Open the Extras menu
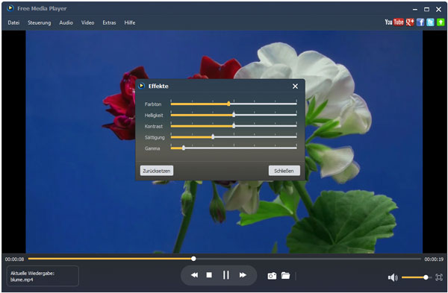448x293 pixels. (x=110, y=22)
